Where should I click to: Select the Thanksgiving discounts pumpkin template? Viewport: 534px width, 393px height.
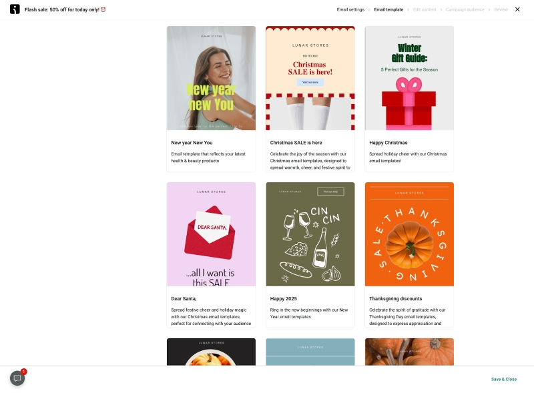tap(409, 234)
